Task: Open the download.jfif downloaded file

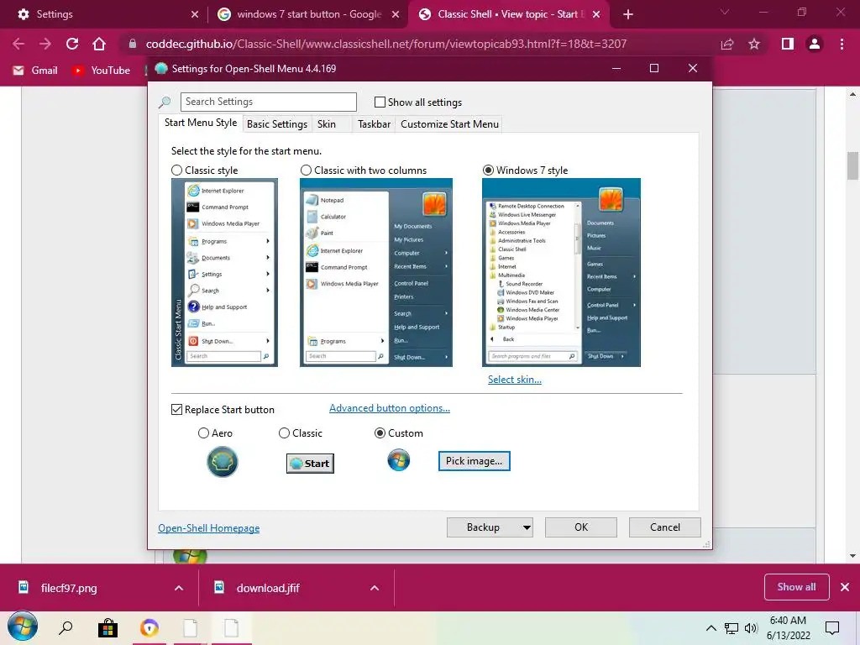Action: pos(268,588)
